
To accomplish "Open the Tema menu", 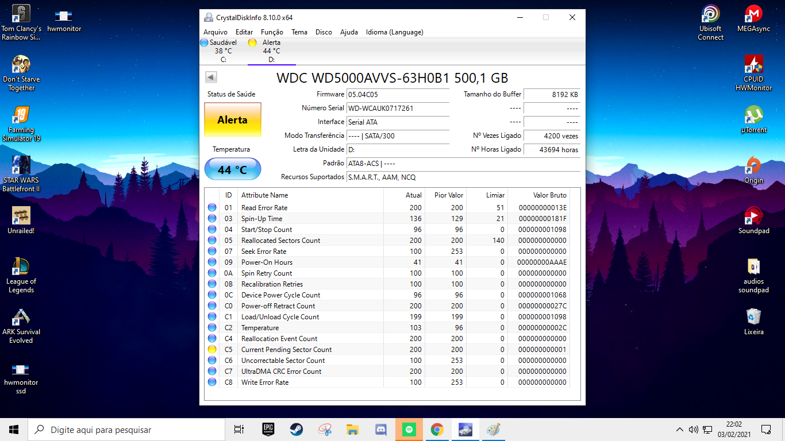I will [299, 32].
